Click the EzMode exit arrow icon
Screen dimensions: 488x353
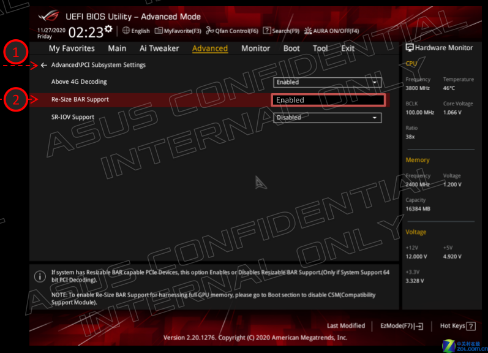click(x=419, y=326)
